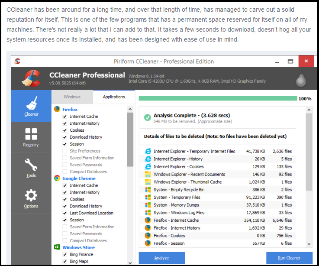This screenshot has width=319, height=266.
Task: Enable Firefox Saved Passwords checkbox
Action: tap(65, 165)
